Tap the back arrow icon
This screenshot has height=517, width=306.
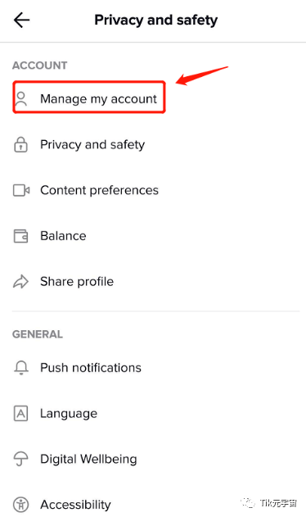(22, 20)
